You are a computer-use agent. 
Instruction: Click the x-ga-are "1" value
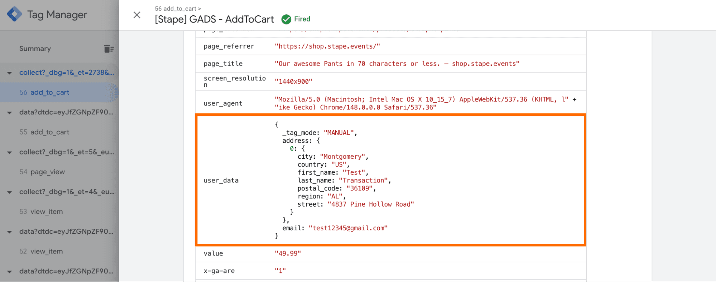280,271
